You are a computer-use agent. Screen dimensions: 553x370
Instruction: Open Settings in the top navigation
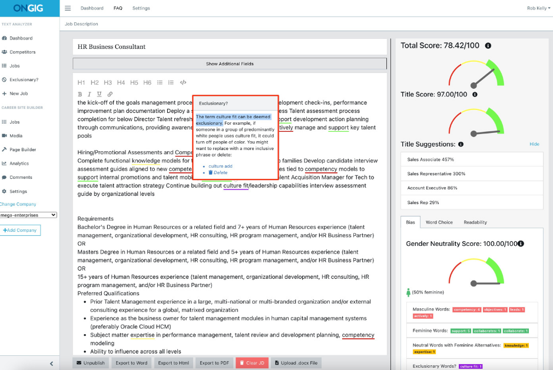pos(141,8)
